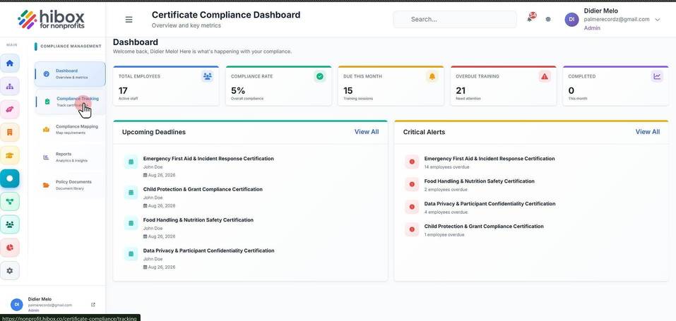Click Child Protection title in Upcoming Deadlines

[203, 189]
